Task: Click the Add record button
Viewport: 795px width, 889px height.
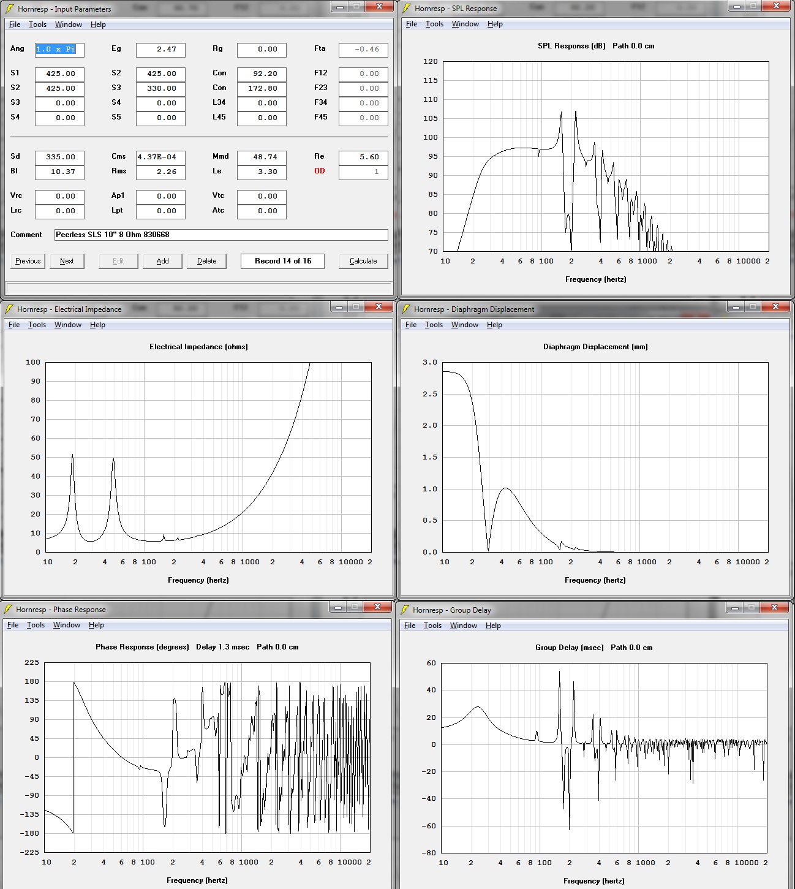Action: click(x=162, y=261)
